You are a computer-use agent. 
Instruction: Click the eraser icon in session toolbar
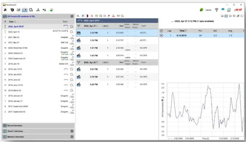[x=109, y=16]
